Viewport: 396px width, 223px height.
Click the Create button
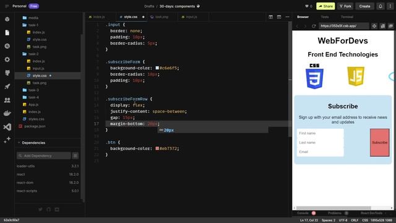click(x=364, y=6)
